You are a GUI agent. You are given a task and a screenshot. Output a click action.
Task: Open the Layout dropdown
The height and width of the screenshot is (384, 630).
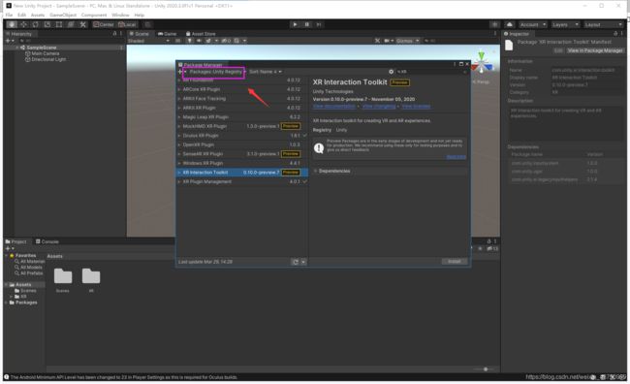[603, 24]
